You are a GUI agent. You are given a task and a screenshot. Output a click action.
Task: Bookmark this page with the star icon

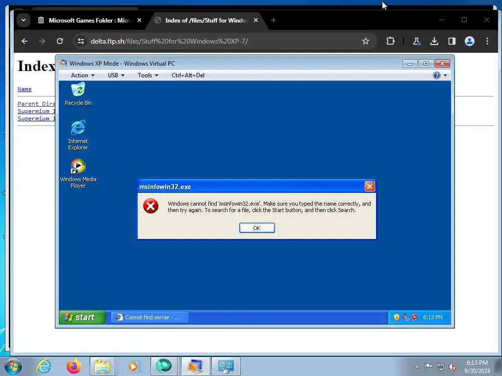365,41
